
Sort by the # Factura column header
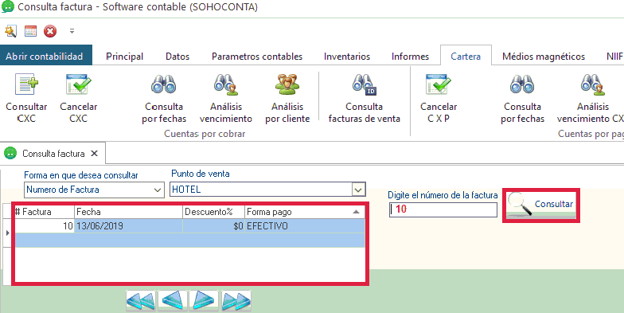point(45,212)
